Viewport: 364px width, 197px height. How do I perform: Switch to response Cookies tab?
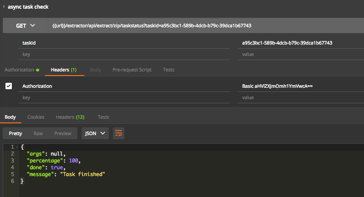click(x=36, y=117)
